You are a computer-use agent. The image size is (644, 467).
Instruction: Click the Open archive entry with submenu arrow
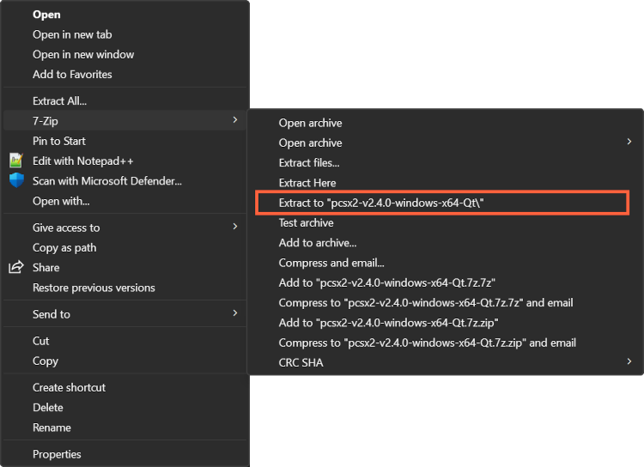tap(445, 143)
